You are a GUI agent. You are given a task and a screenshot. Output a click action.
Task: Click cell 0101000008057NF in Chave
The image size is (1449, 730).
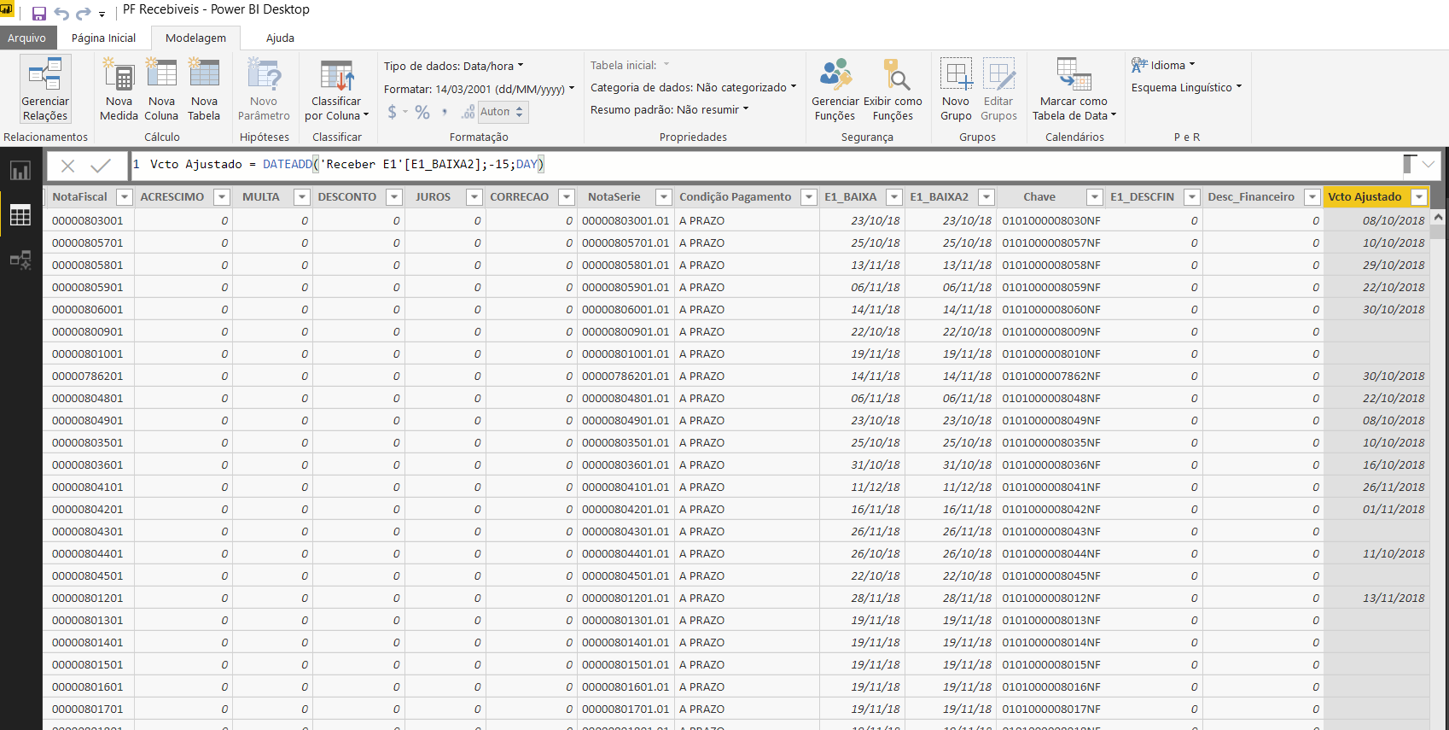(1051, 242)
